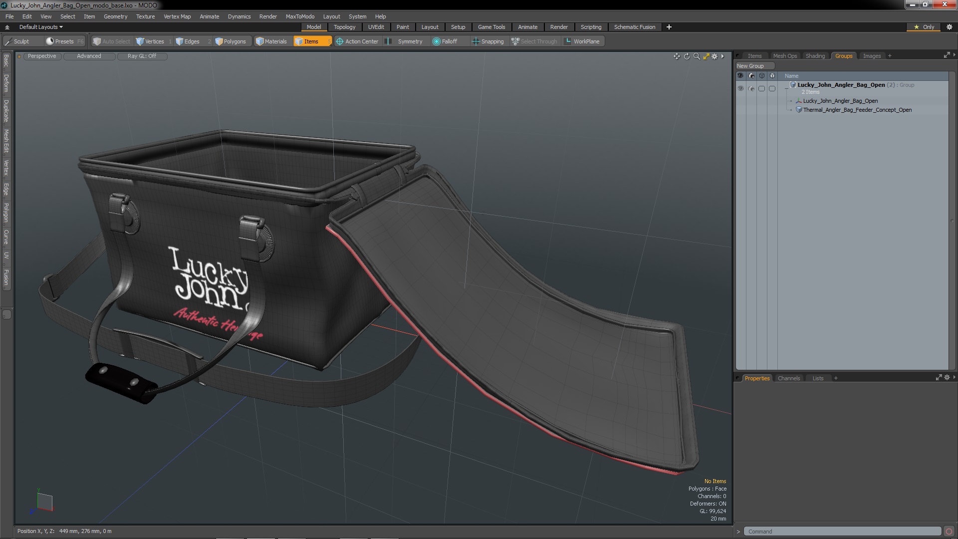Screen dimensions: 958x539
Task: Open the Advanced shading style dropdown
Action: coord(89,56)
